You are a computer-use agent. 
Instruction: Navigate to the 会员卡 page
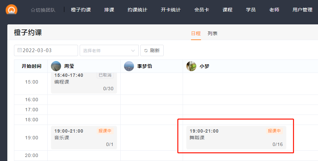(202, 10)
